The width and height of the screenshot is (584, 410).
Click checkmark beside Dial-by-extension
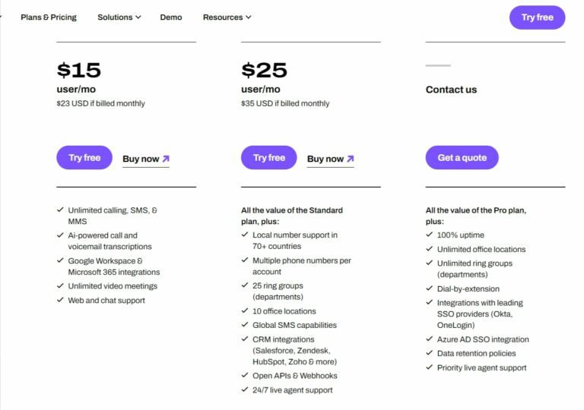[x=430, y=289]
